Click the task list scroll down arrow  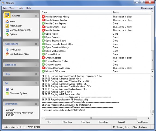click(152, 72)
